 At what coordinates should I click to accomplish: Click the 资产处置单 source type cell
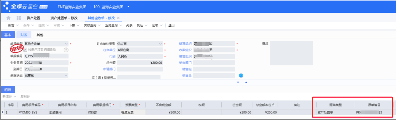pyautogui.click(x=335, y=112)
